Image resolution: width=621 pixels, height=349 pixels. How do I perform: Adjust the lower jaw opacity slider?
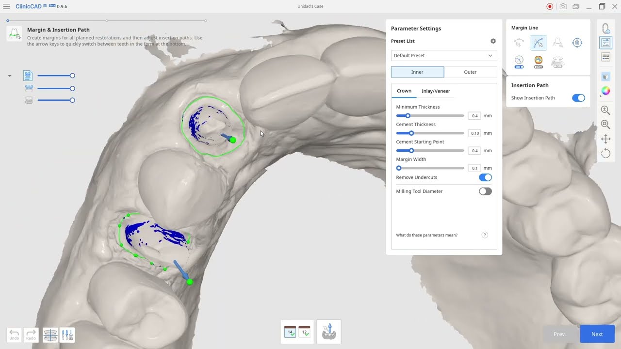point(56,100)
